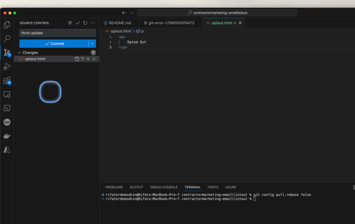Viewport: 355px width, 224px height.
Task: Open the Docker view
Action: 7,136
